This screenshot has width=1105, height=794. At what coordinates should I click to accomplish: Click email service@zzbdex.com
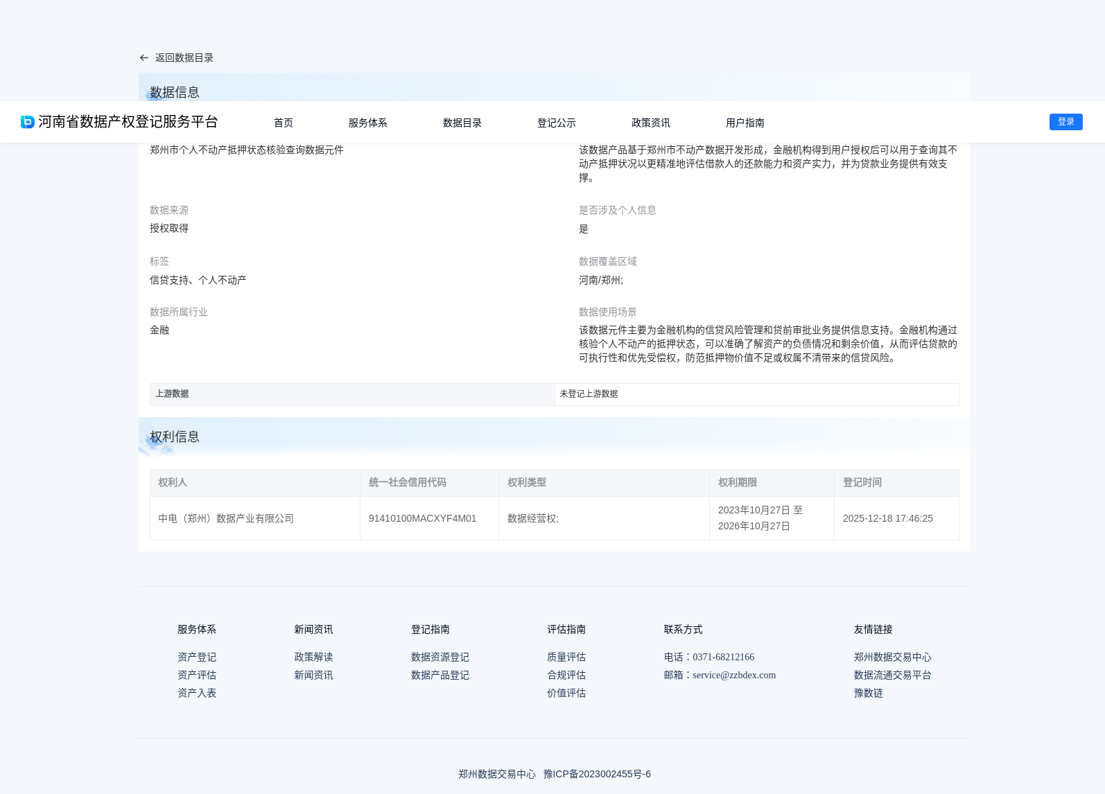coord(734,675)
